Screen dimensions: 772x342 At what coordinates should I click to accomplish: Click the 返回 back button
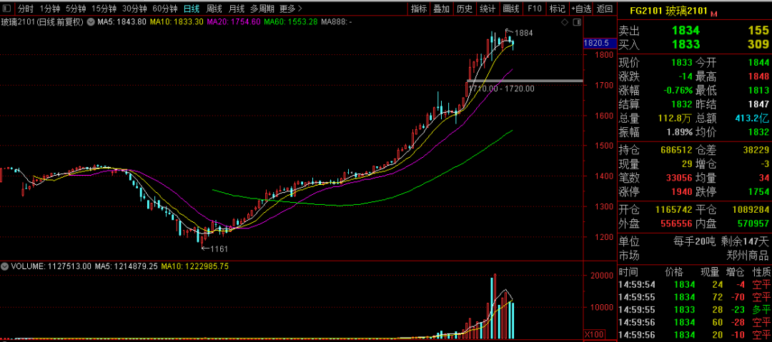(605, 9)
